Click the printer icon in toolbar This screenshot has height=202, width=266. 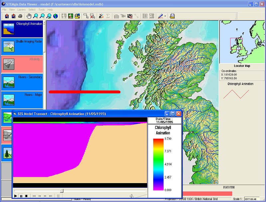click(x=20, y=16)
